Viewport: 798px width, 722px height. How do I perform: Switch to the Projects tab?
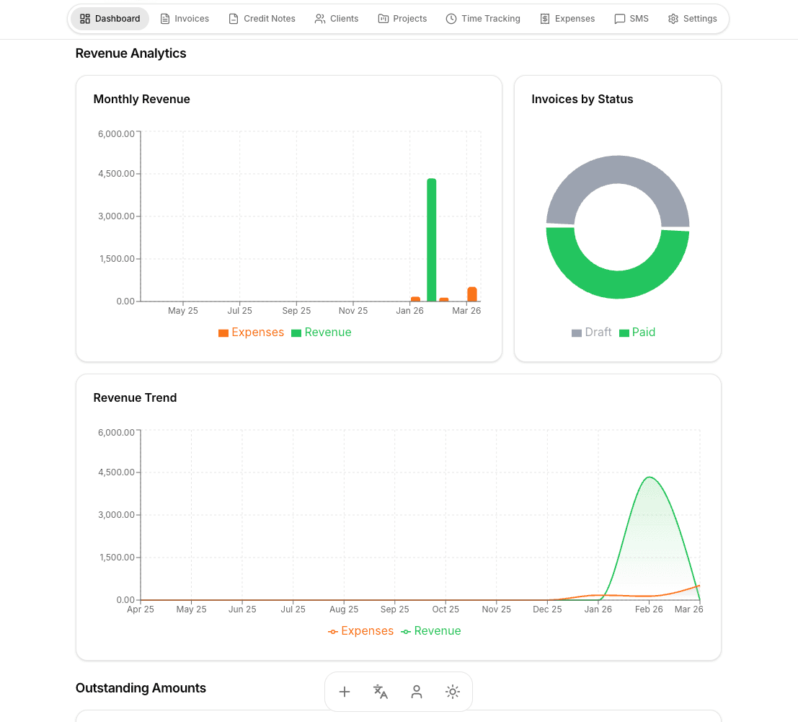pyautogui.click(x=402, y=19)
